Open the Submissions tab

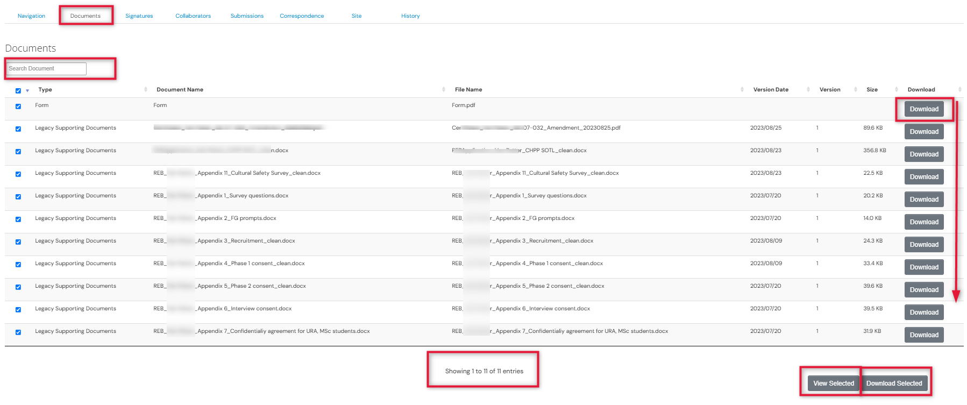[x=247, y=16]
